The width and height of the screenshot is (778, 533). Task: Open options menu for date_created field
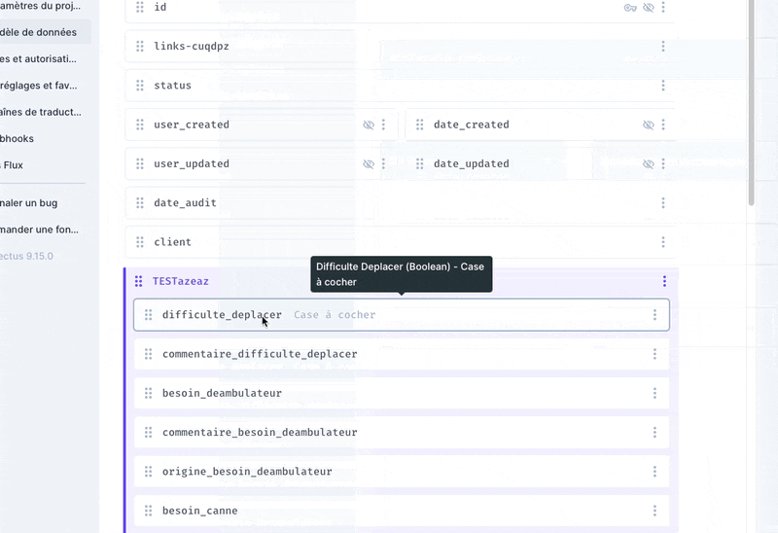(x=663, y=124)
